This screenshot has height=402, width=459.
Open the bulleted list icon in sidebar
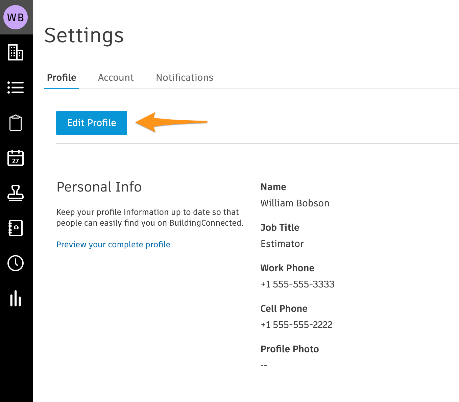pyautogui.click(x=16, y=87)
